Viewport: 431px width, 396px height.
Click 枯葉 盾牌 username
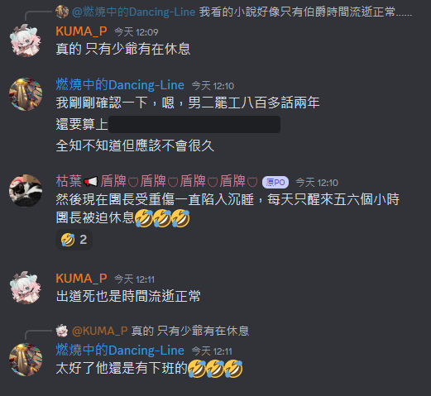pos(157,181)
